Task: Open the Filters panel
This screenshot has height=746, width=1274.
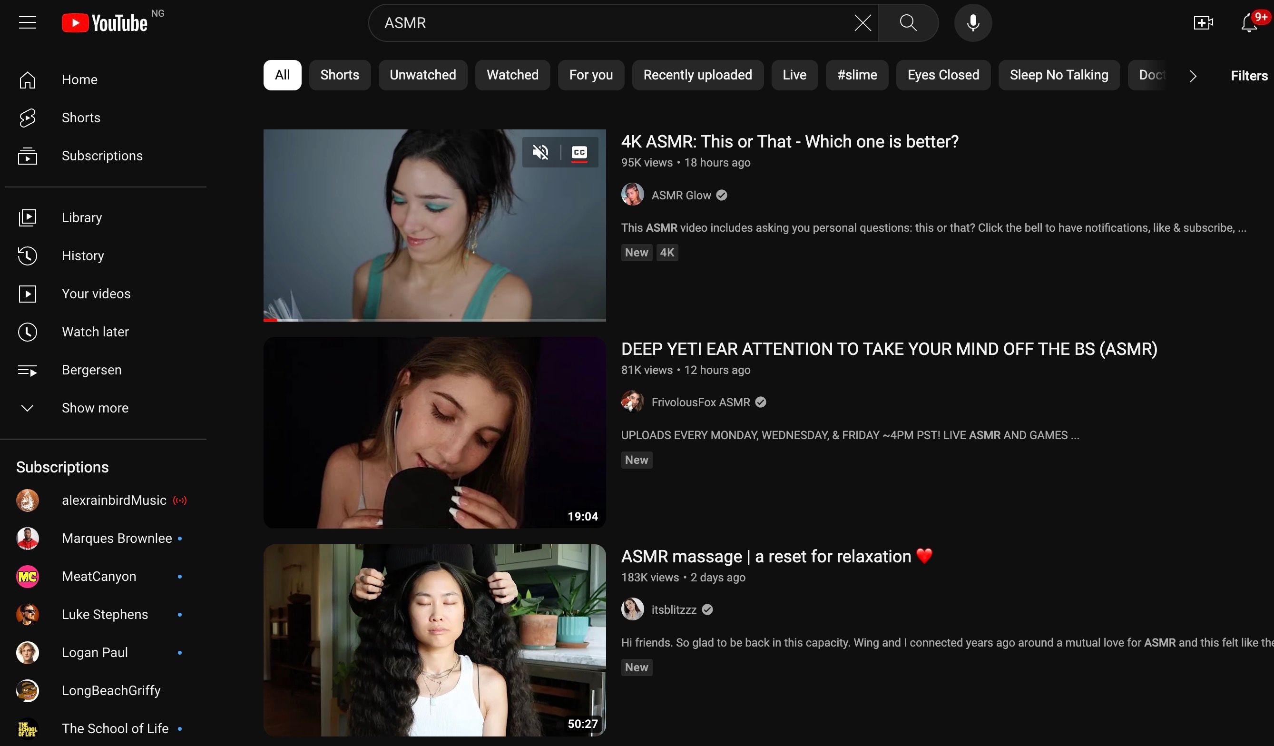Action: (1249, 75)
